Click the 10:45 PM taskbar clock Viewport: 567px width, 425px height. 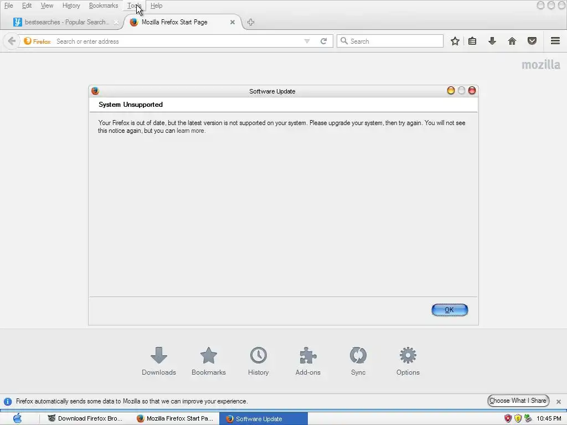click(x=549, y=418)
